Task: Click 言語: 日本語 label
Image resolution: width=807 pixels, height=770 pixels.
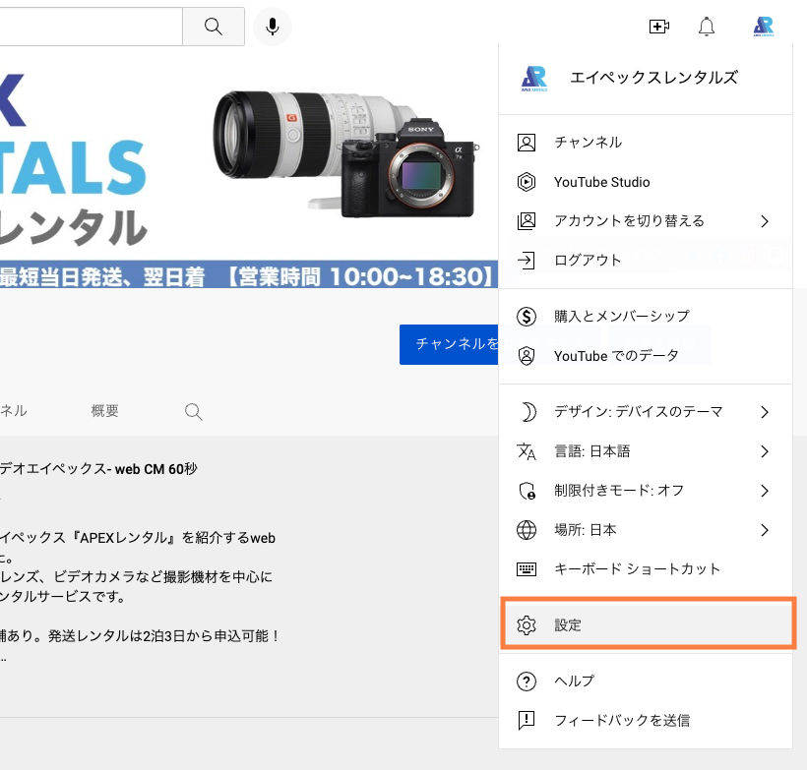Action: [591, 451]
